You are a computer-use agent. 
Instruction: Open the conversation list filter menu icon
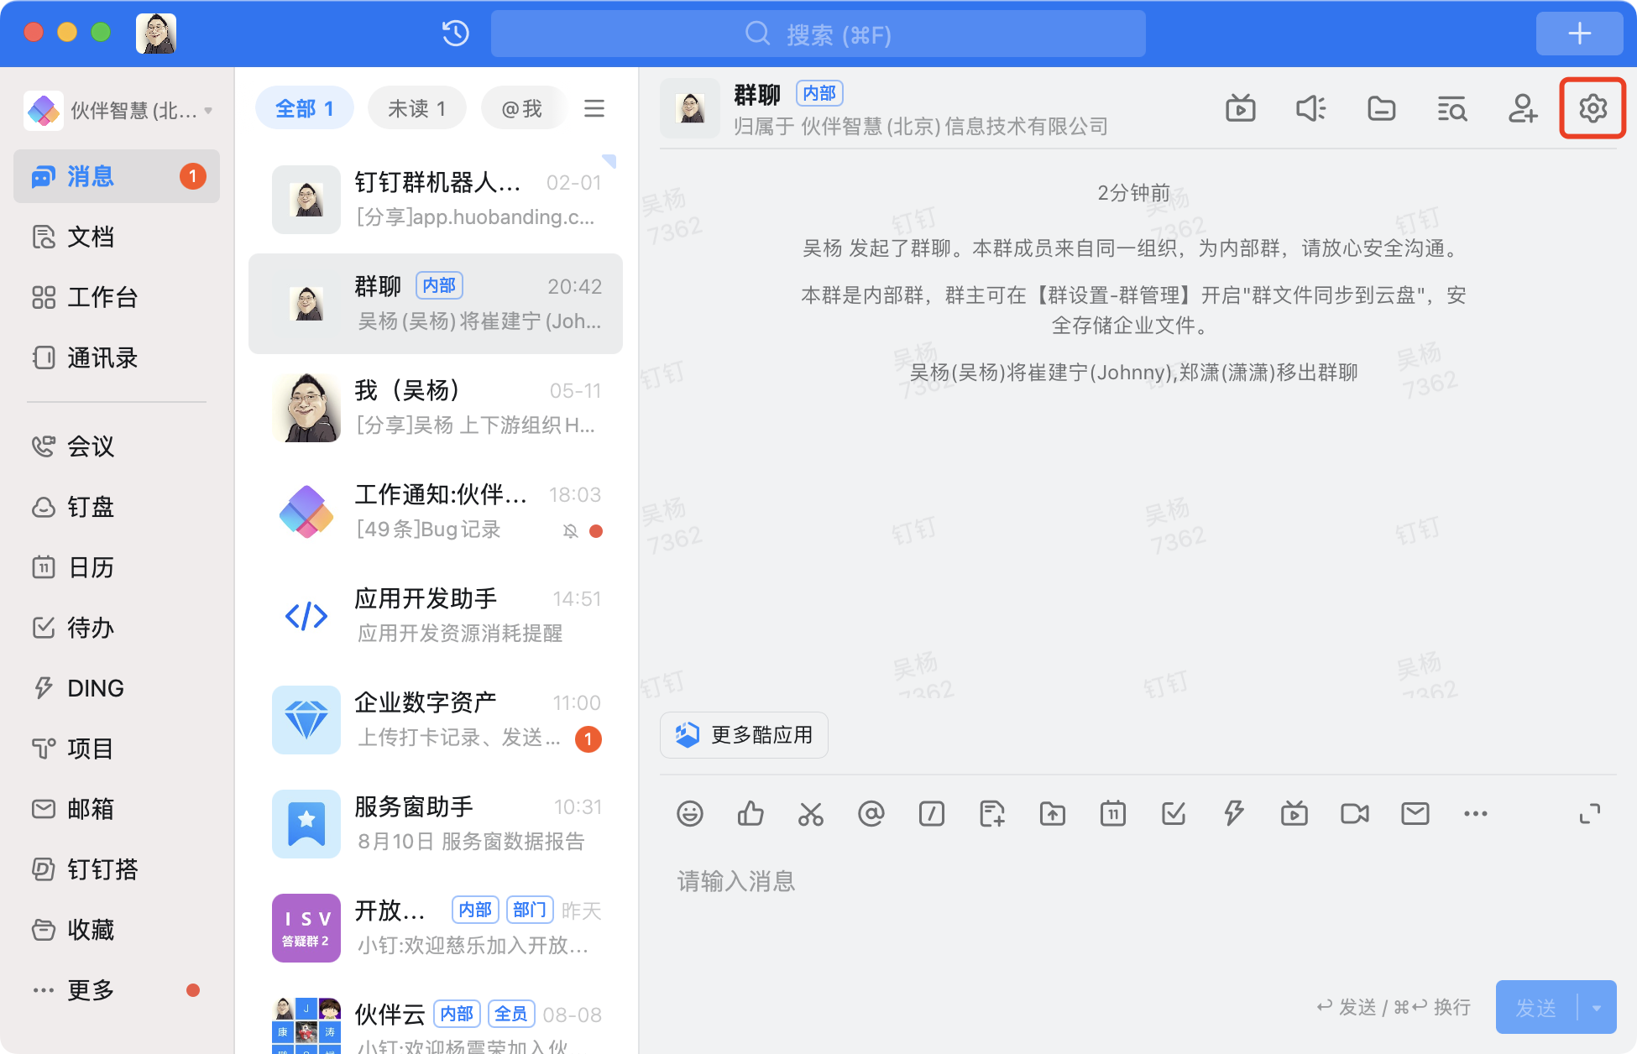pos(594,108)
